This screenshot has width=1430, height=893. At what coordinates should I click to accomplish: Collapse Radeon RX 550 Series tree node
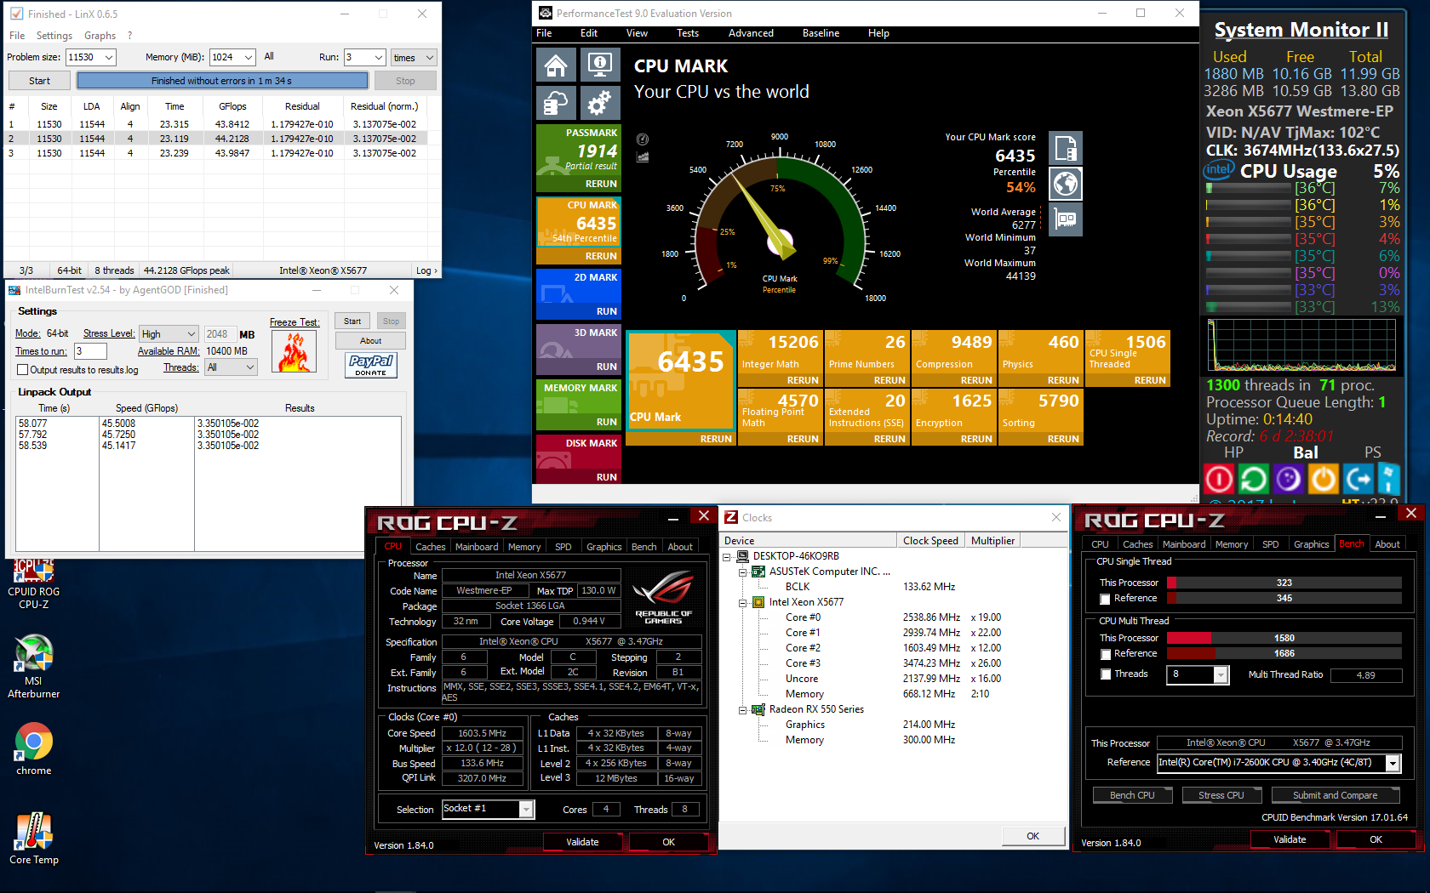(x=742, y=709)
